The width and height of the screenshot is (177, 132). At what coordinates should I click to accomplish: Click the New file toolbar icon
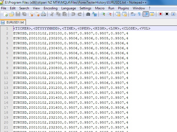point(5,14)
